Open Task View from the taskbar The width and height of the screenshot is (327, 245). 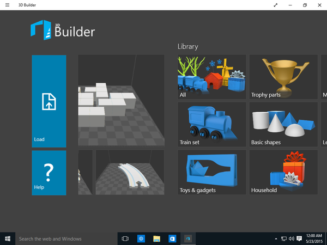(x=125, y=238)
